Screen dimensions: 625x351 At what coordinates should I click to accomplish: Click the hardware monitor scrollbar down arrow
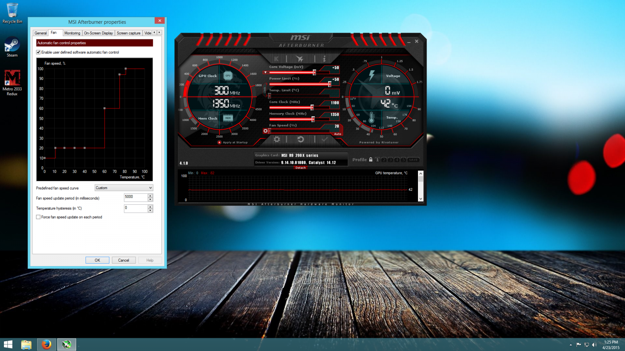[421, 199]
